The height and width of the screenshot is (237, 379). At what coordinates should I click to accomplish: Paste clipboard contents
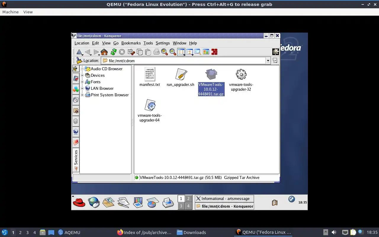148,52
